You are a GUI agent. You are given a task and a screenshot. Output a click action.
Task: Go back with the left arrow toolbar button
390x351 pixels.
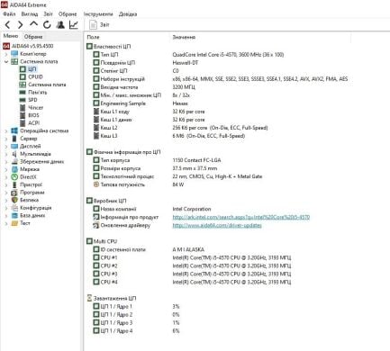tap(8, 25)
